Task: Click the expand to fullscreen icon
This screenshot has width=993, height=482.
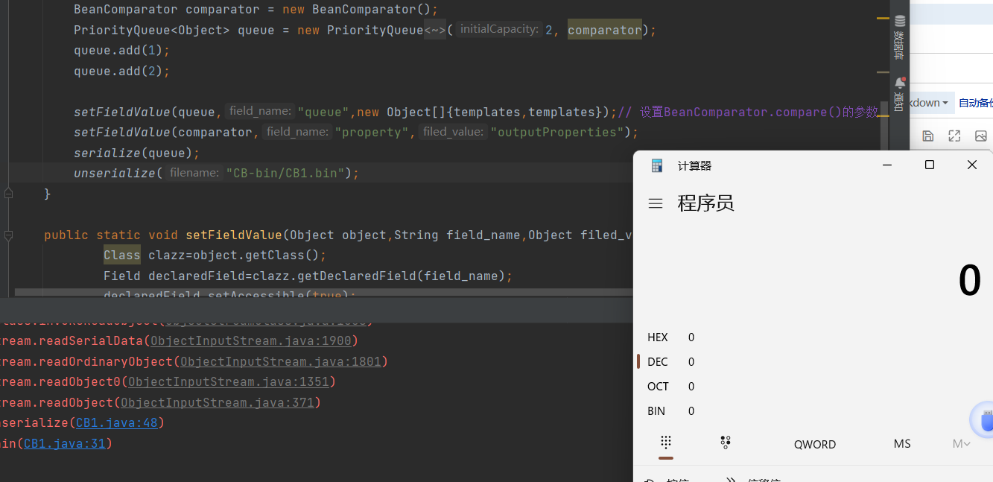Action: (954, 136)
